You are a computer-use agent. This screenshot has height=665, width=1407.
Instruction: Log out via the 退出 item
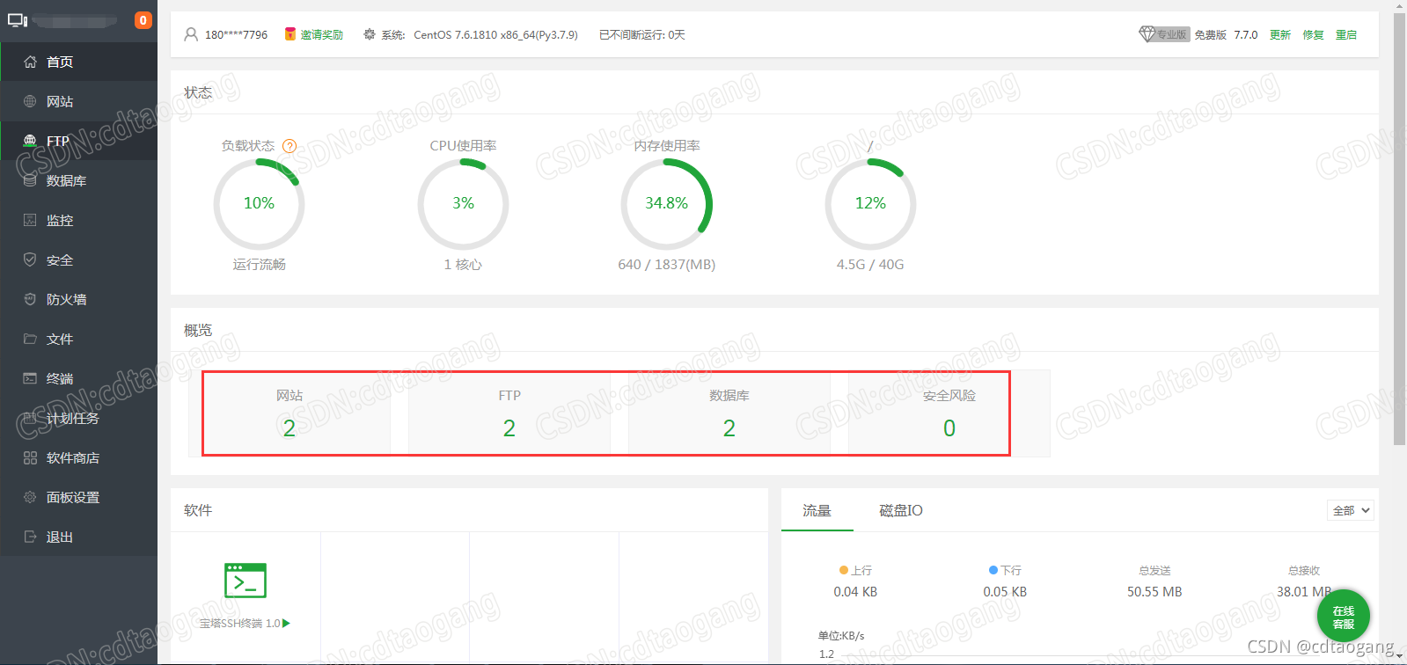tap(79, 537)
